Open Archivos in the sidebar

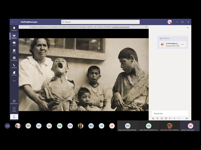[x=14, y=73]
